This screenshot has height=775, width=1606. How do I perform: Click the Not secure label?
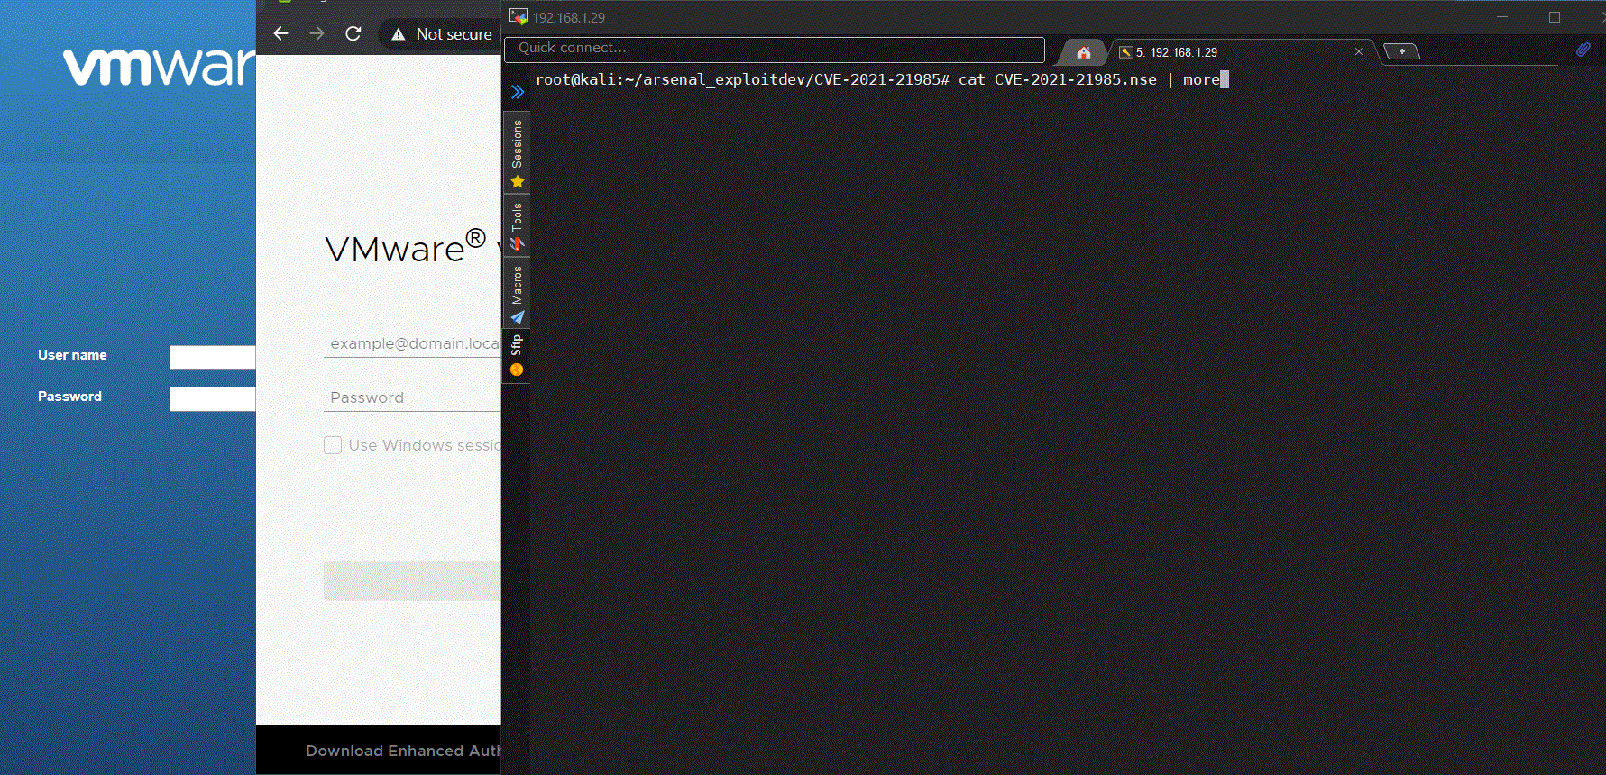click(454, 34)
